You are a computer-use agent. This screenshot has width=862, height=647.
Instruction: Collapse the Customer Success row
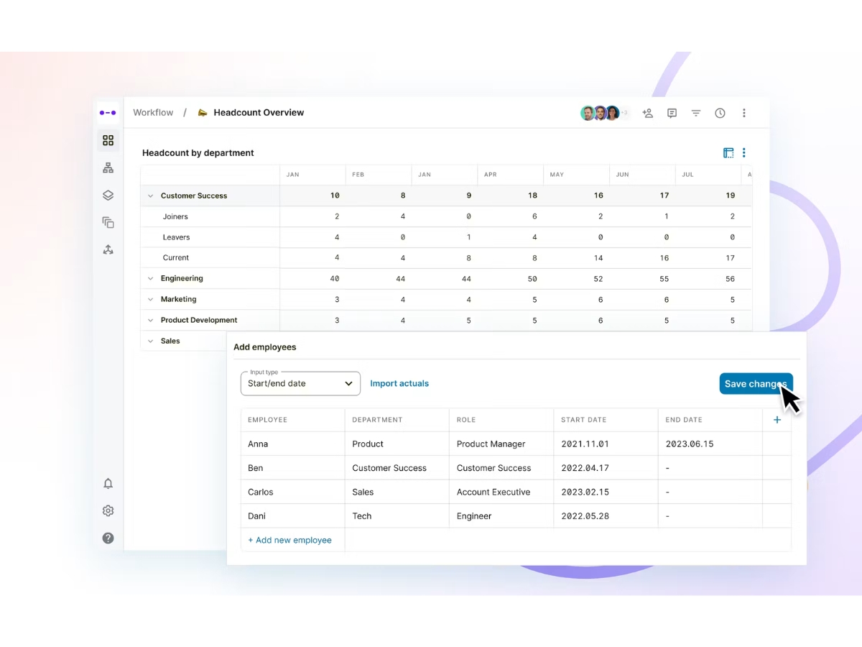pyautogui.click(x=150, y=196)
